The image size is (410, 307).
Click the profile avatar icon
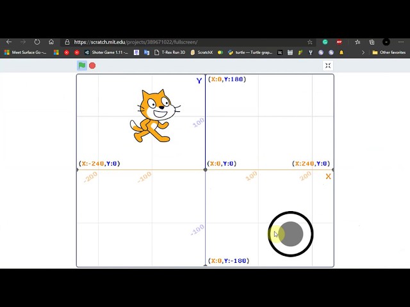(386, 42)
